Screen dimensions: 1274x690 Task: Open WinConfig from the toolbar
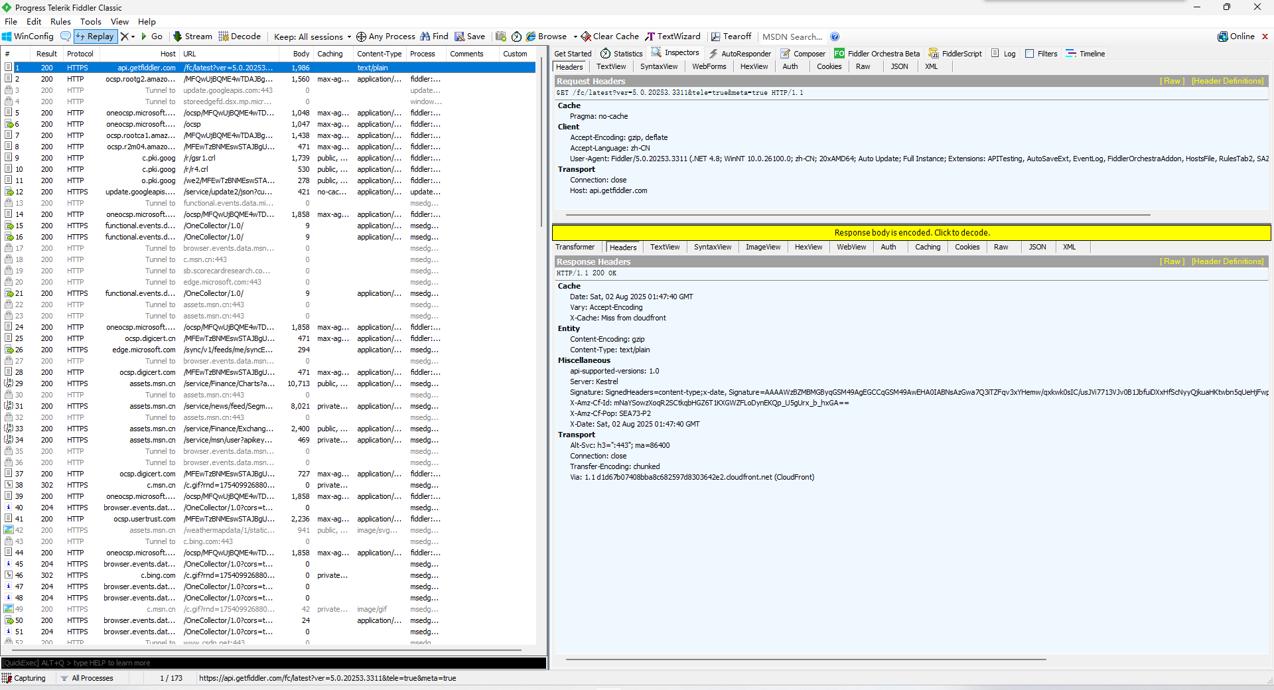click(x=28, y=36)
